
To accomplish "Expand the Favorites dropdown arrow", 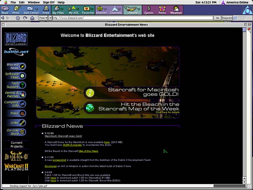I will (x=92, y=9).
